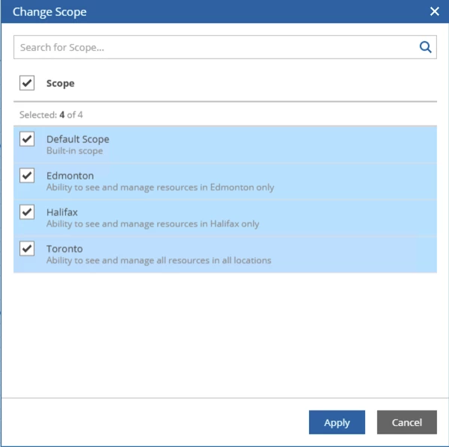Cancel the scope change
Screen dimensions: 449x447
point(406,422)
